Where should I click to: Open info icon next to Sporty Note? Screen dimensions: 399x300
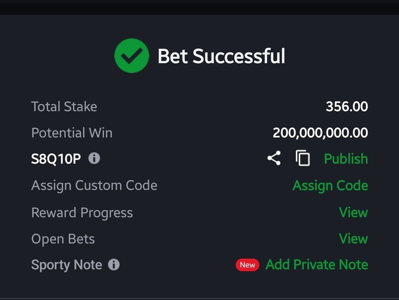tap(114, 265)
